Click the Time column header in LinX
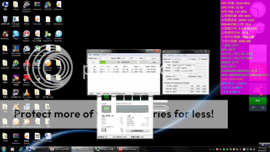Screen dimensions: 270x152 (116, 66)
